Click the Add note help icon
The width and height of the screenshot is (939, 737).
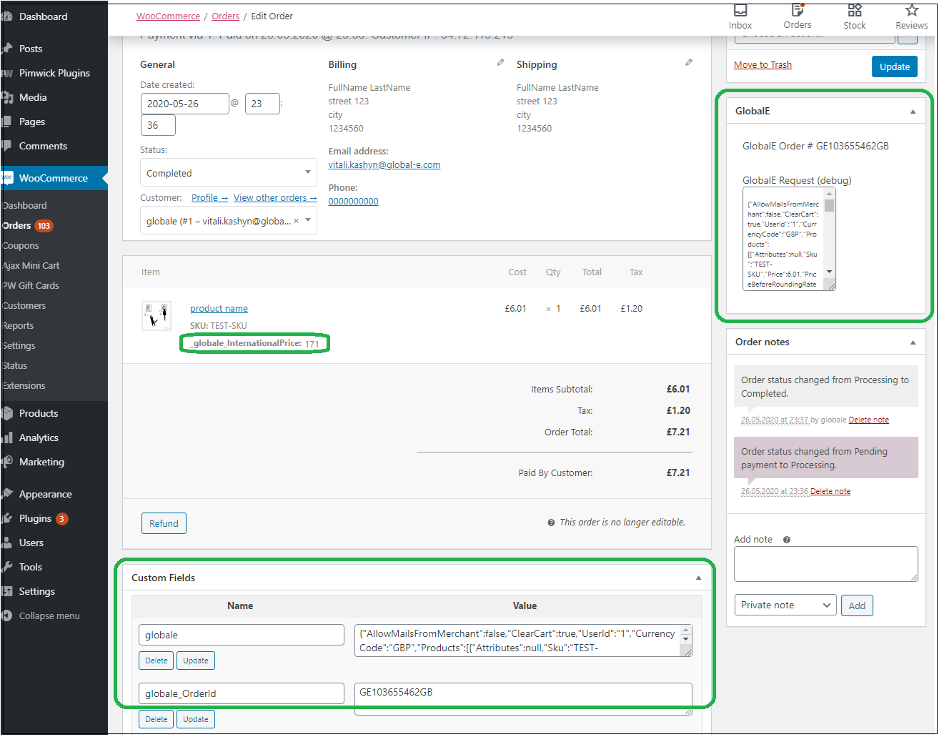point(787,540)
